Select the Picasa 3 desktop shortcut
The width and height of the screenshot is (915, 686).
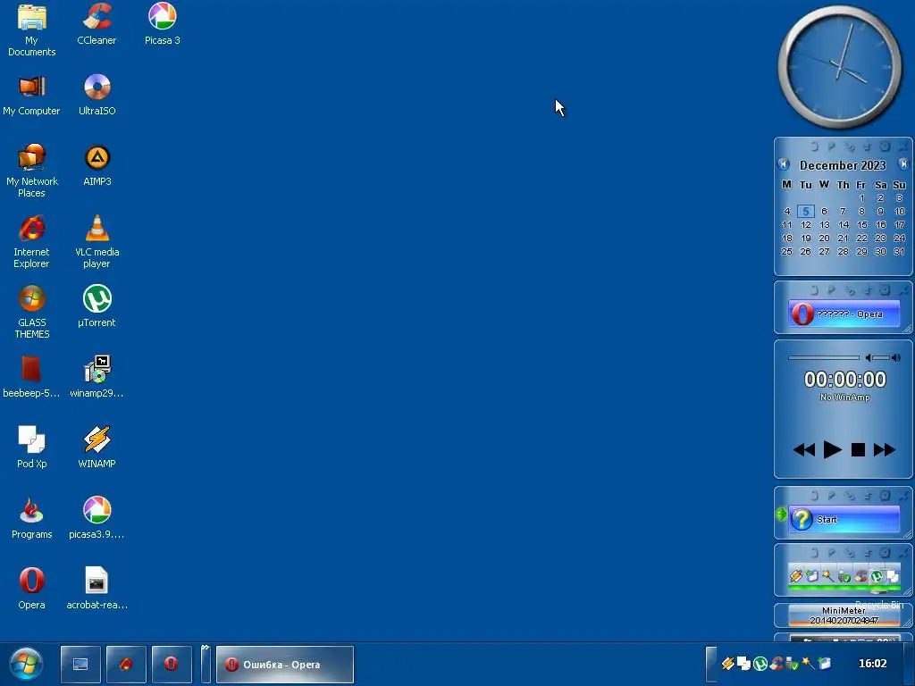[x=163, y=24]
